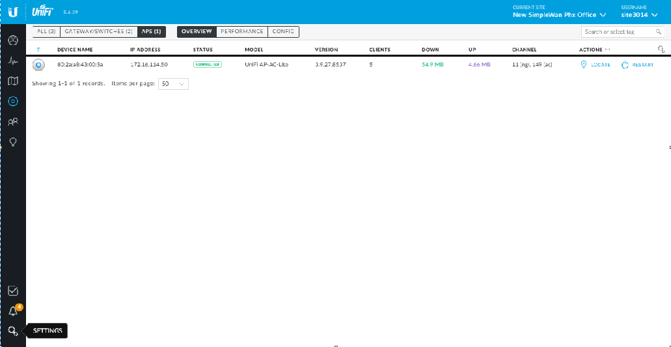Click the 54.9 MB down value
Image resolution: width=671 pixels, height=347 pixels.
433,64
